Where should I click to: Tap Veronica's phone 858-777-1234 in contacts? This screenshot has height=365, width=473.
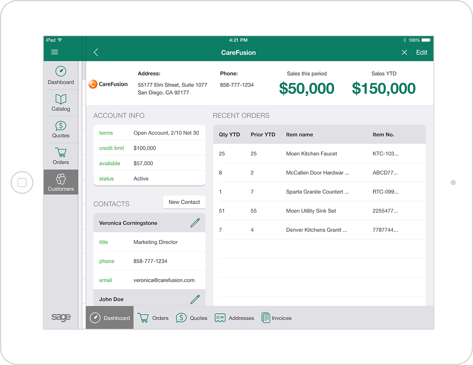coord(150,261)
